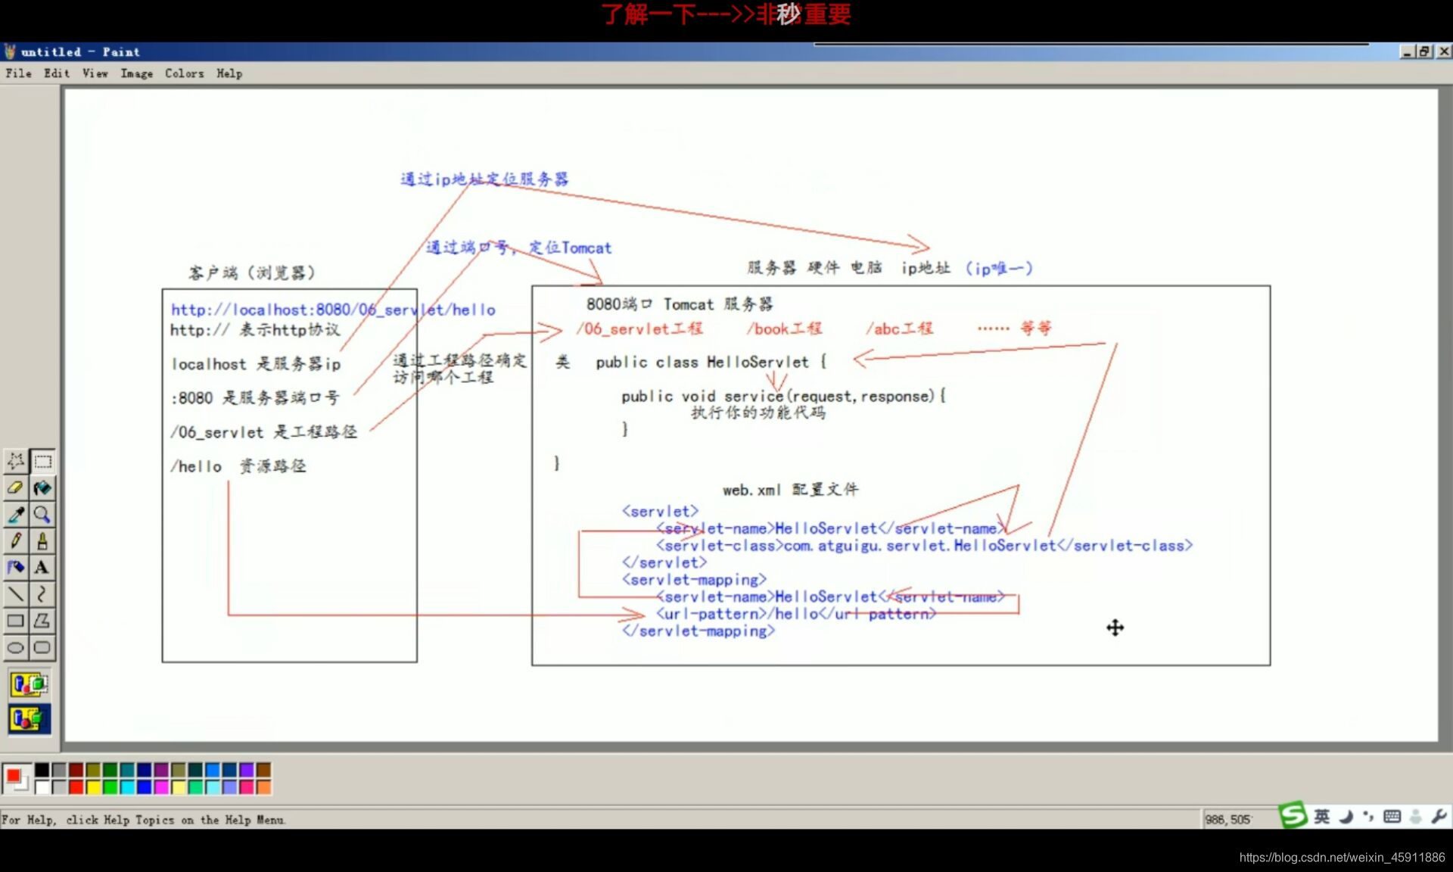Image resolution: width=1453 pixels, height=872 pixels.
Task: Pick the black color swatch
Action: pyautogui.click(x=42, y=770)
